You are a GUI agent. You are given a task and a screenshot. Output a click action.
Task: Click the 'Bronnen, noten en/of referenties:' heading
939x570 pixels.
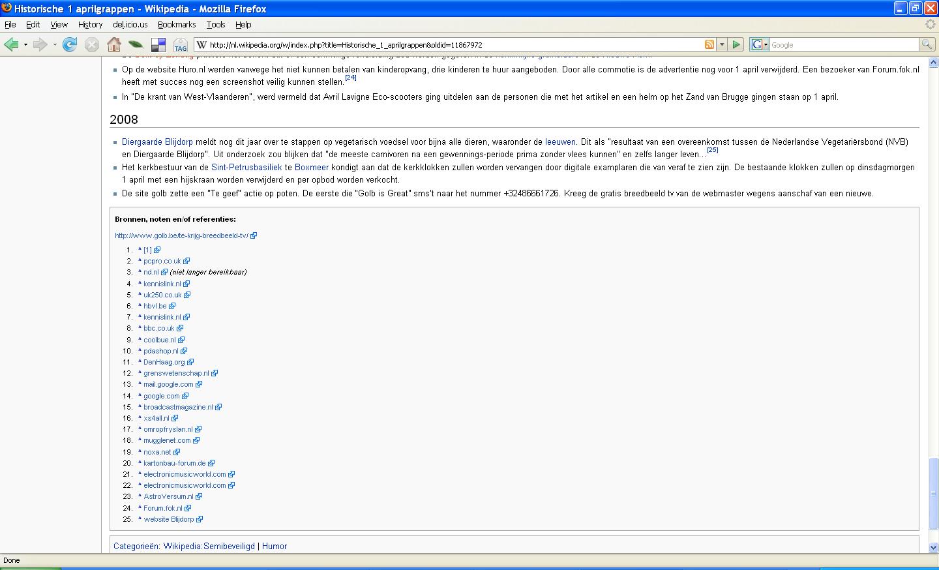click(x=175, y=219)
